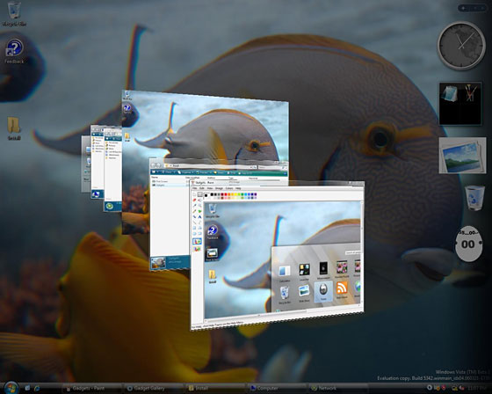This screenshot has height=394, width=492.
Task: Open the Windows Start orb
Action: click(11, 388)
